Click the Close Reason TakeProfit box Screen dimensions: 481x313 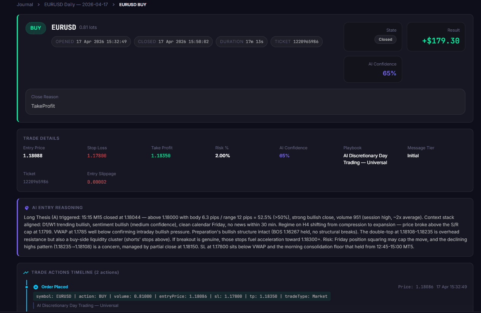coord(245,102)
